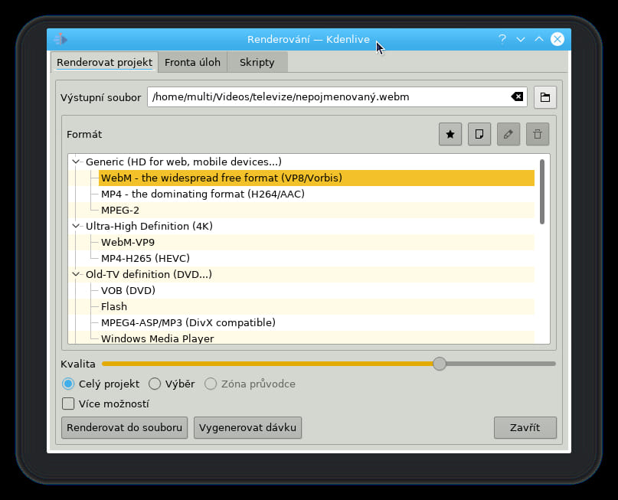Screen dimensions: 618x500
Task: Open the Skripty tab
Action: click(257, 62)
